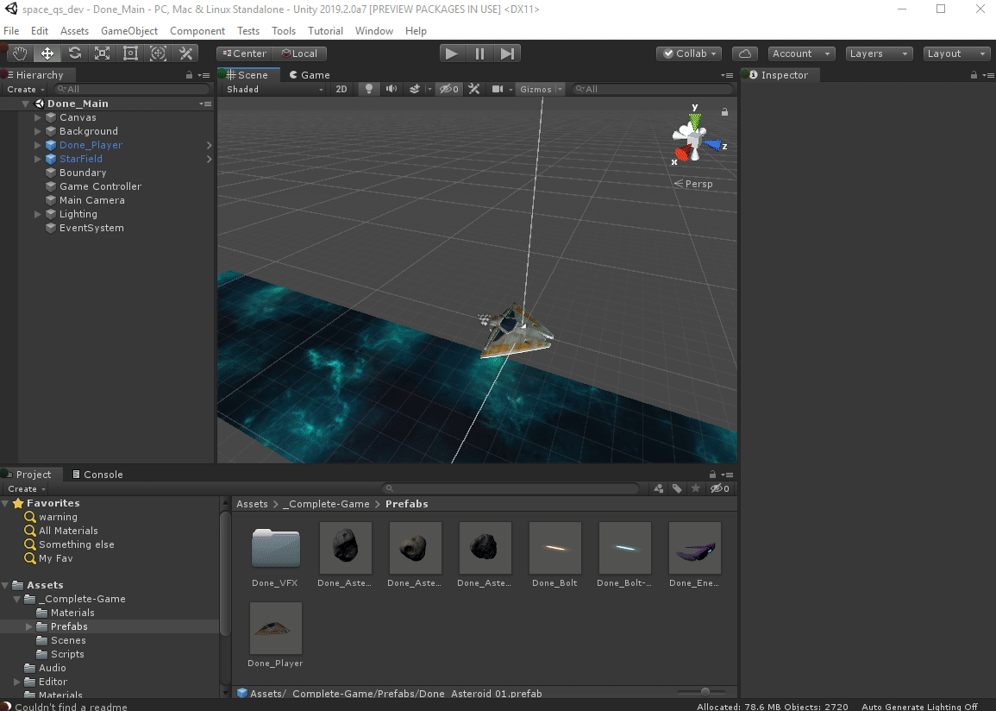Switch to the Game tab
996x711 pixels.
[x=309, y=75]
